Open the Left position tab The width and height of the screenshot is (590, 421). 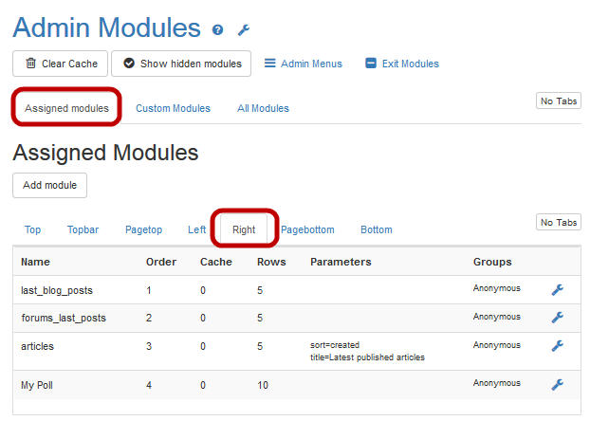[196, 229]
